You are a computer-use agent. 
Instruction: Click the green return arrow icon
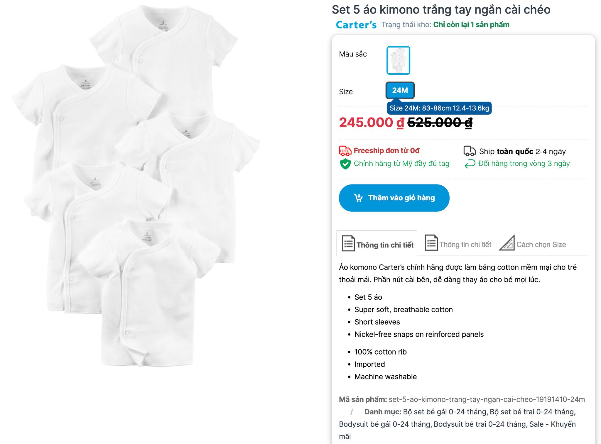470,164
